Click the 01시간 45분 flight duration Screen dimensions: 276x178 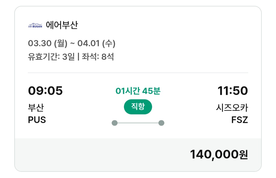(x=138, y=91)
